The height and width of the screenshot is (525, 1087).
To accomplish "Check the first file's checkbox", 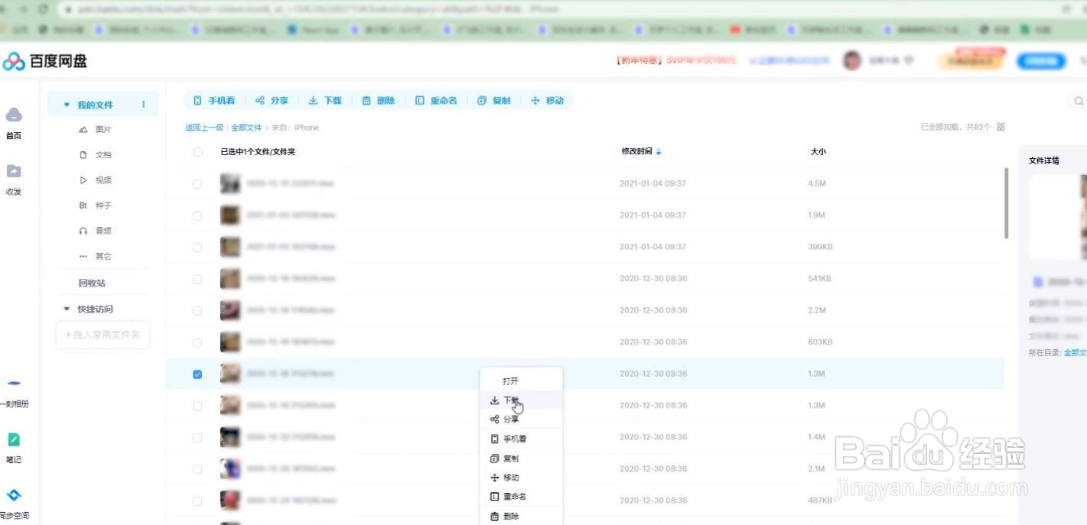I will (197, 183).
